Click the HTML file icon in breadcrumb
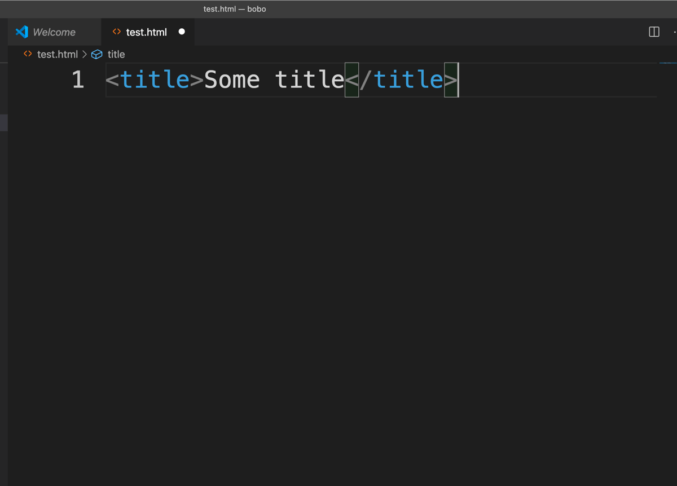Viewport: 677px width, 486px height. click(x=28, y=54)
